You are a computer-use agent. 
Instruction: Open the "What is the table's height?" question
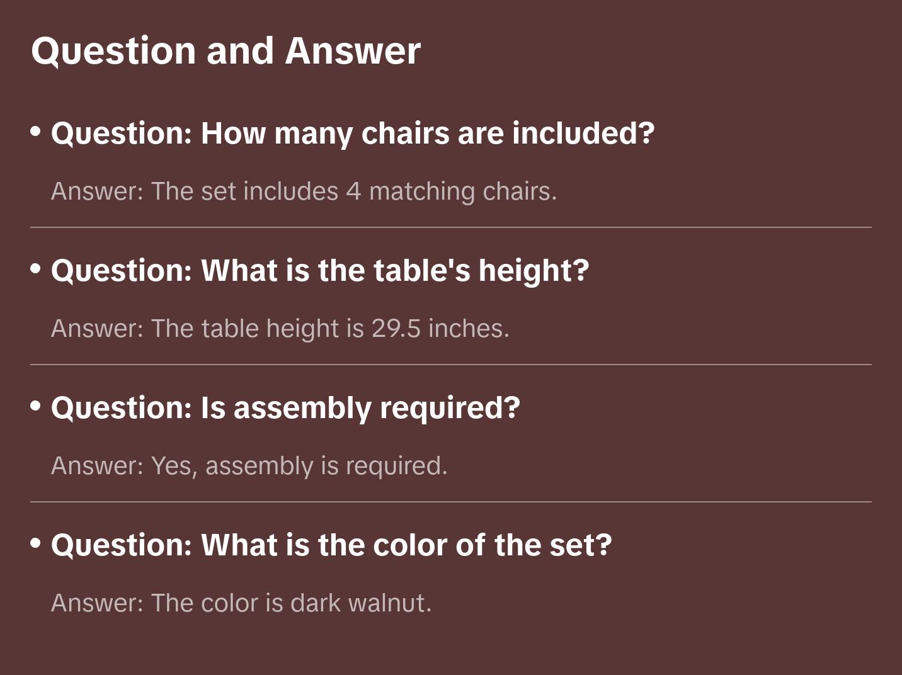pos(320,271)
